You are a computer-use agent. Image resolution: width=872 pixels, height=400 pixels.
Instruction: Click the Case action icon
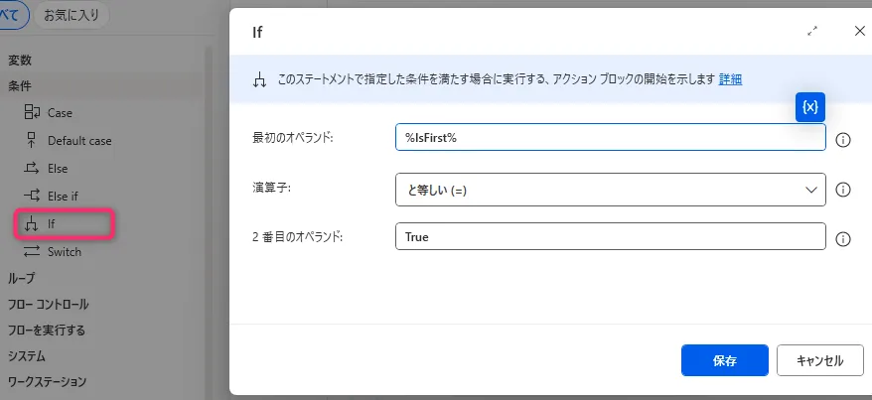31,113
